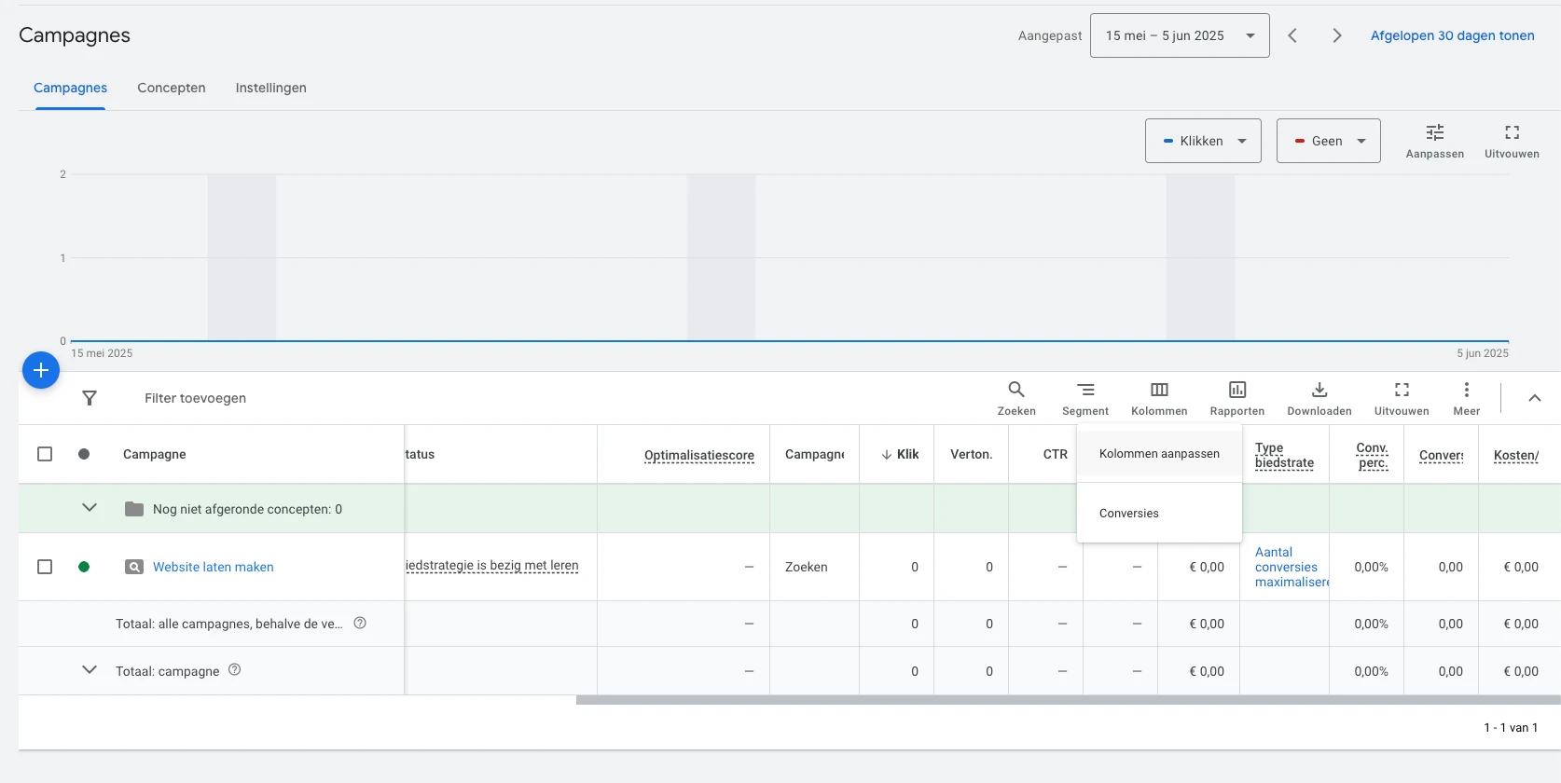
Task: Open the Zoeken search tool
Action: (x=1016, y=398)
